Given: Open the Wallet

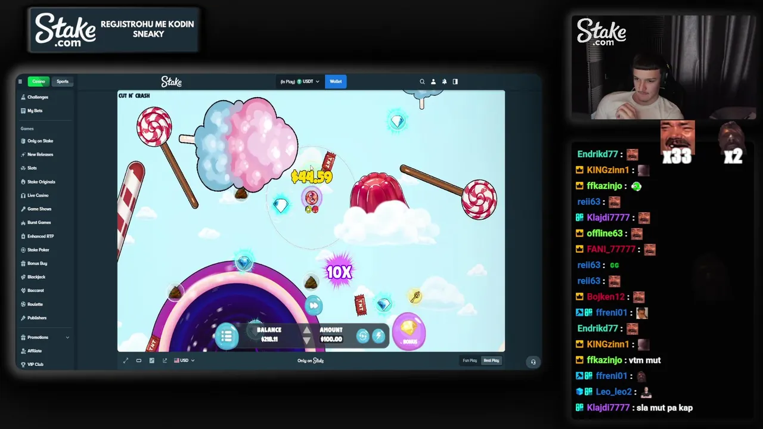Looking at the screenshot, I should click(336, 82).
